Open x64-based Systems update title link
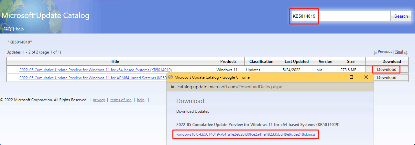The height and width of the screenshot is (145, 415). [x=95, y=70]
